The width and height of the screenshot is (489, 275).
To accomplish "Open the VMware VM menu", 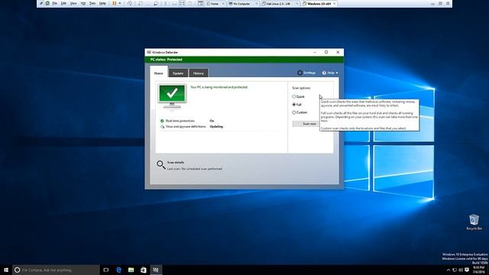I will tap(83, 3).
